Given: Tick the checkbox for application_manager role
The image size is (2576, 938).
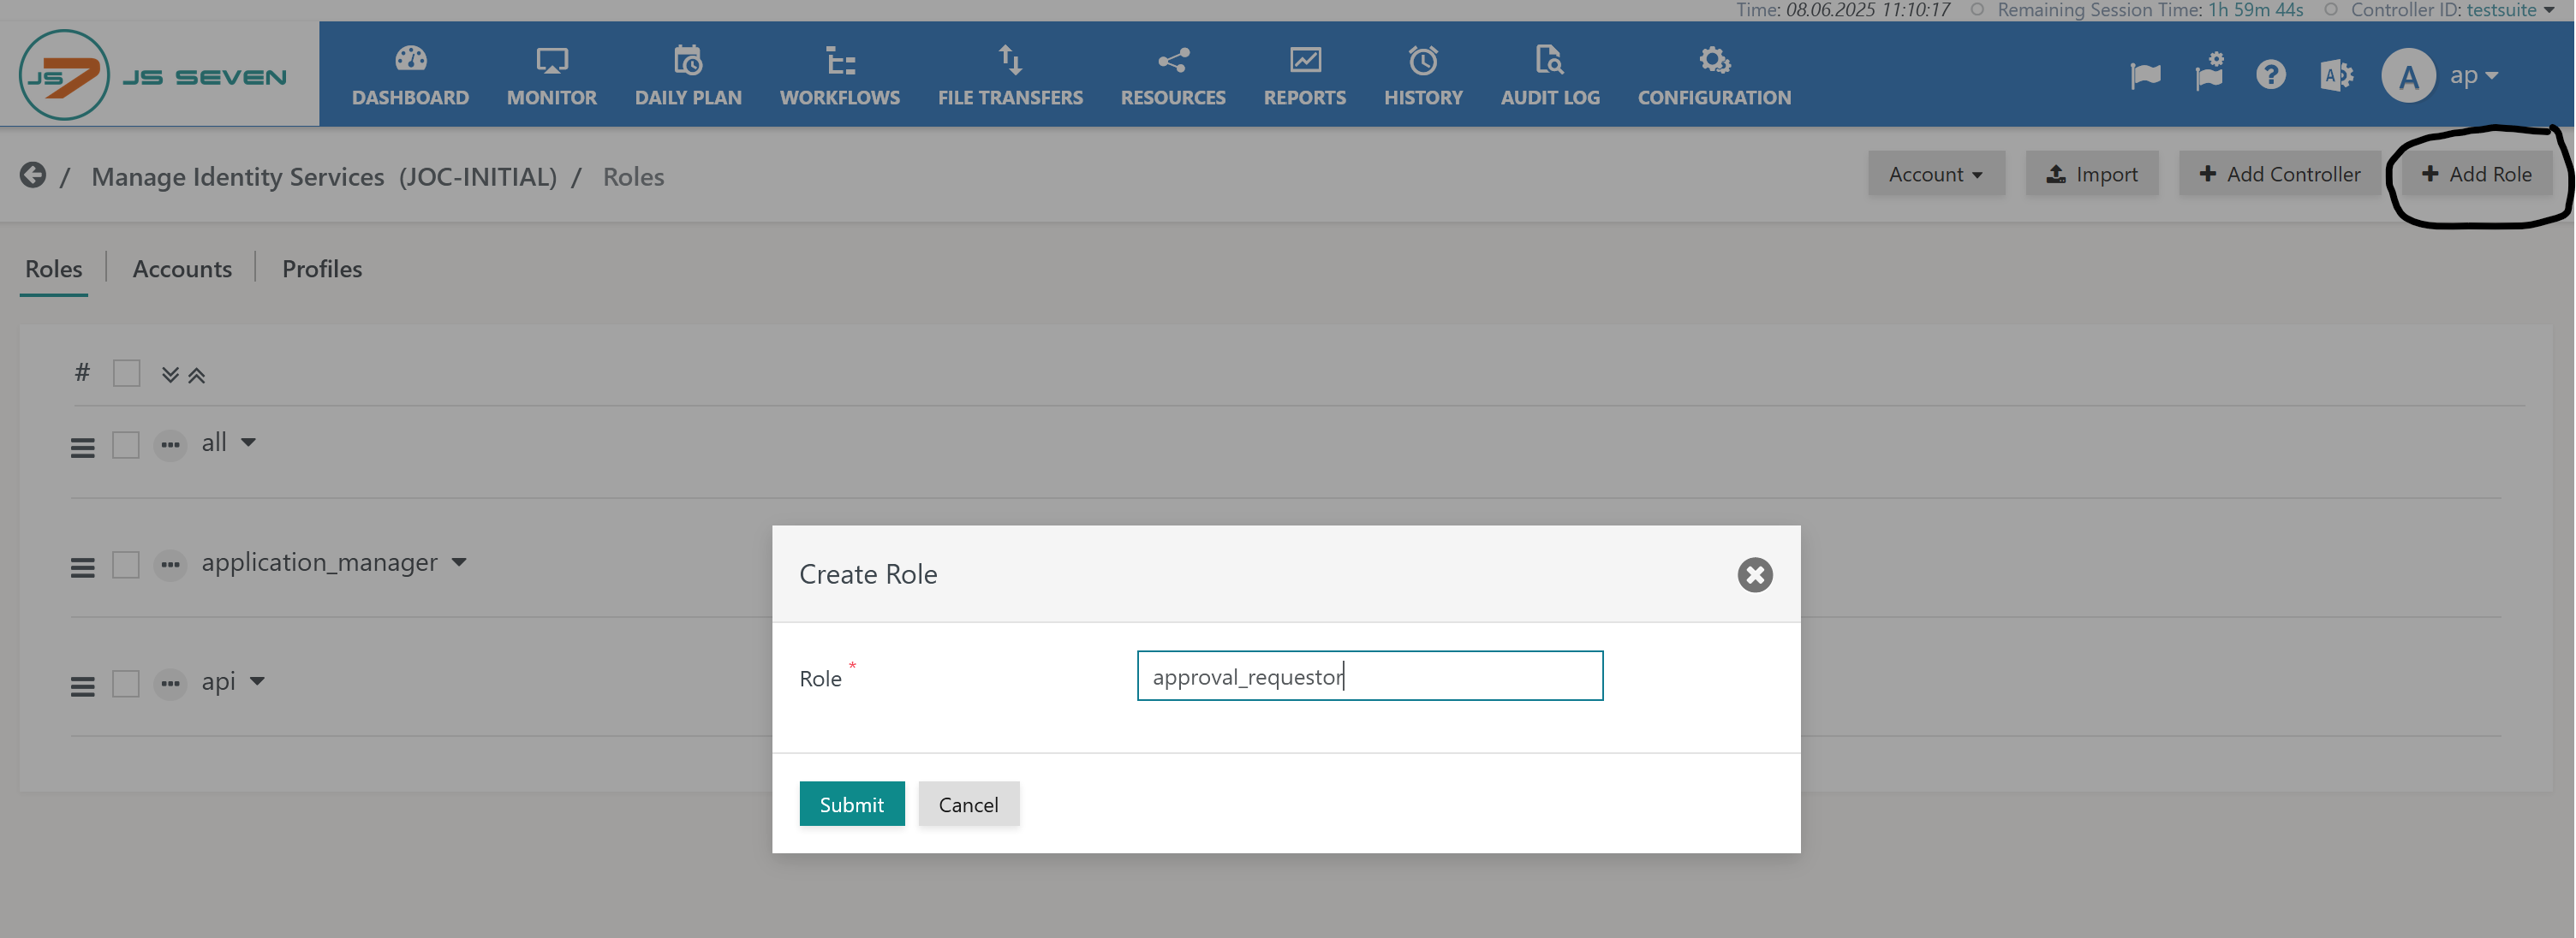Looking at the screenshot, I should click(x=126, y=564).
